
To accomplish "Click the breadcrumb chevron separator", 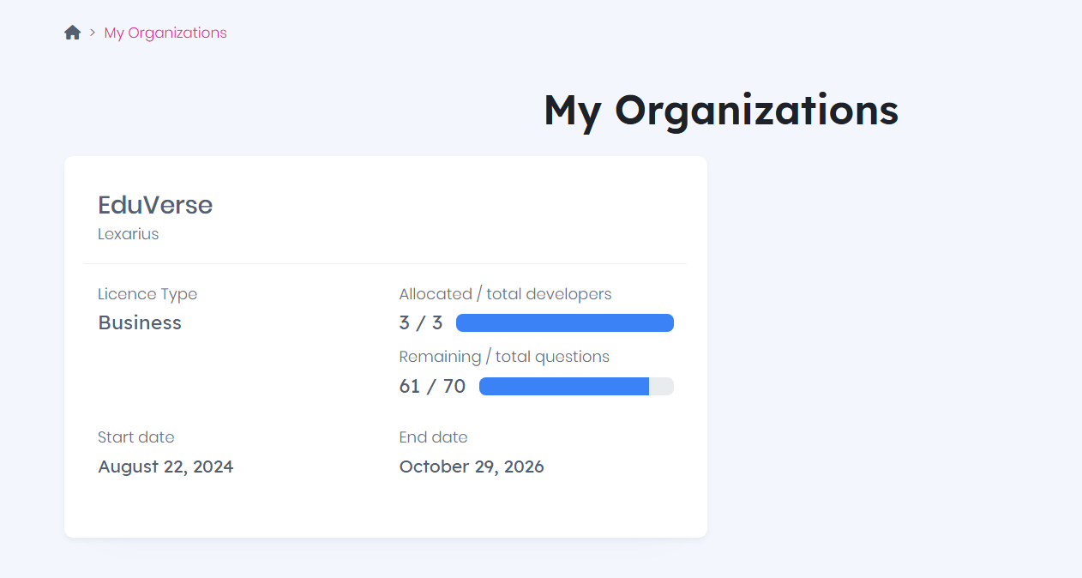I will point(93,33).
